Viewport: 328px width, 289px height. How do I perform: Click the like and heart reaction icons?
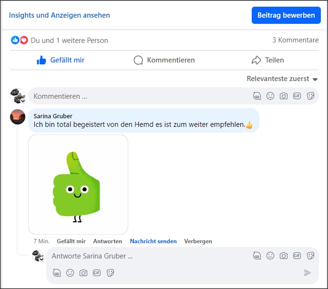point(20,41)
